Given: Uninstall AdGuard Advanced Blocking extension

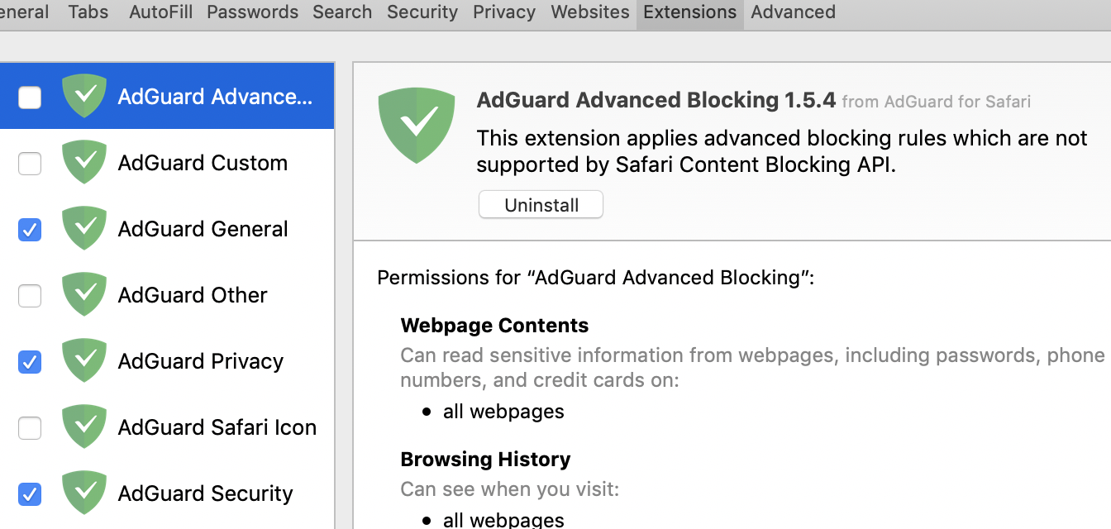Looking at the screenshot, I should [x=541, y=205].
